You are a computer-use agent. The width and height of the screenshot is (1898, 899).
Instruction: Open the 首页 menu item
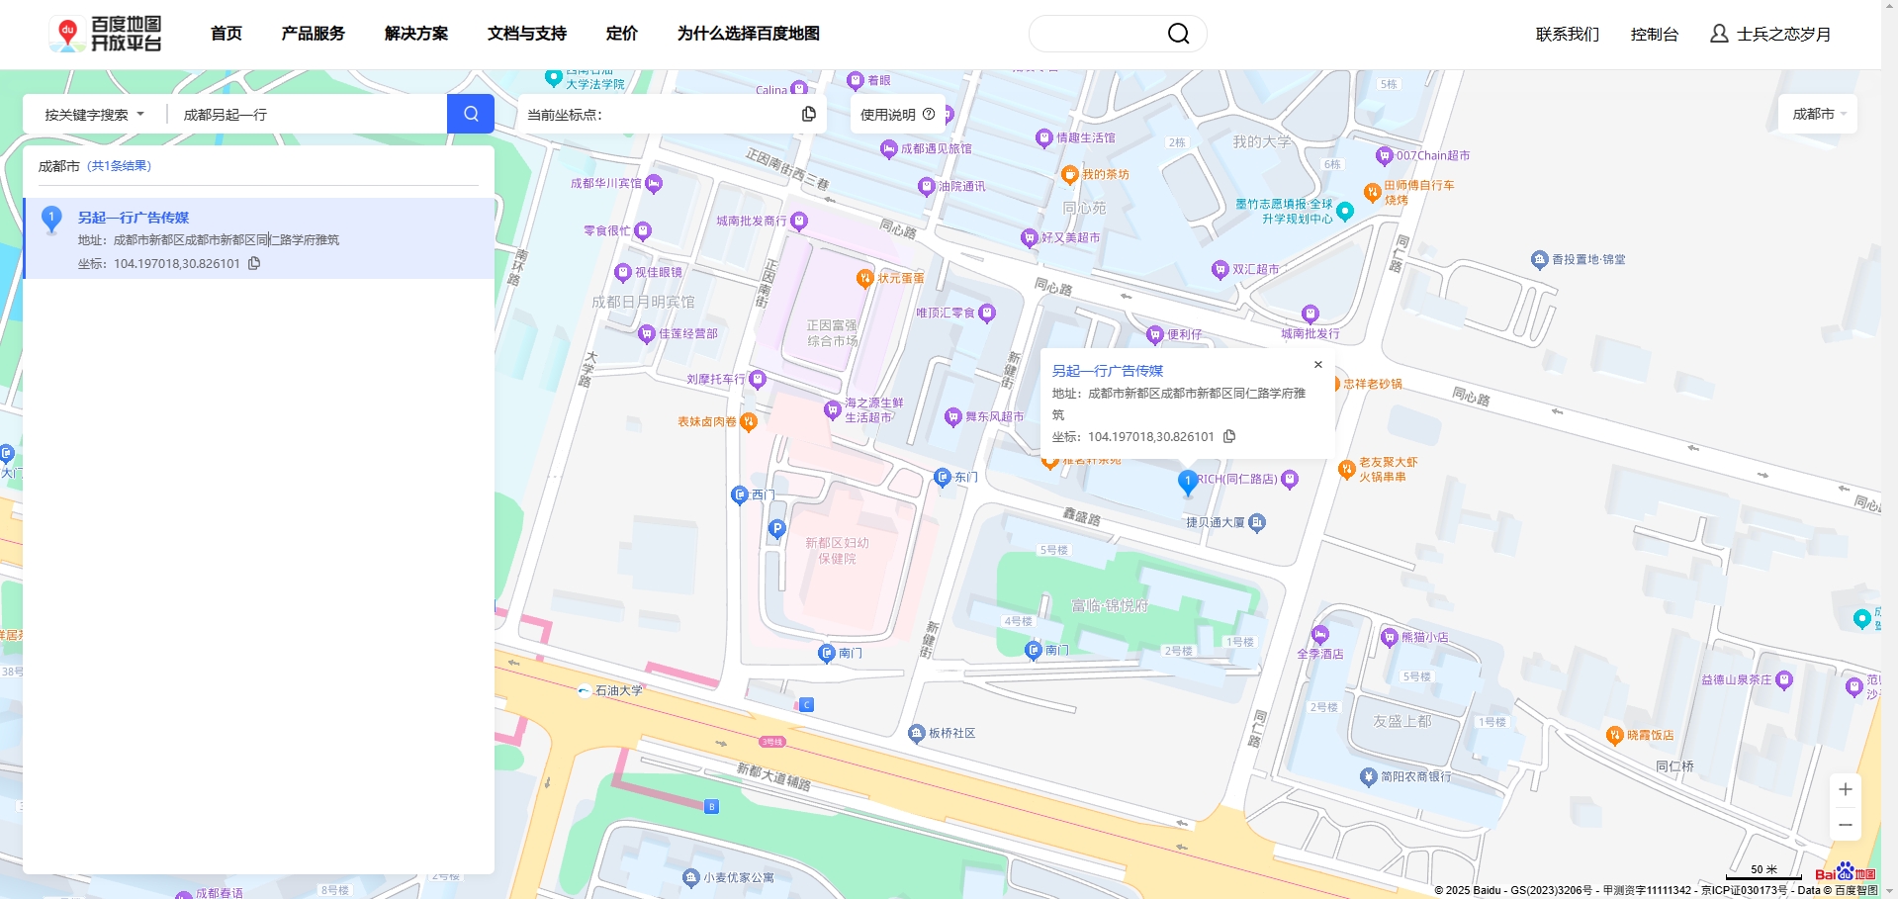point(226,33)
